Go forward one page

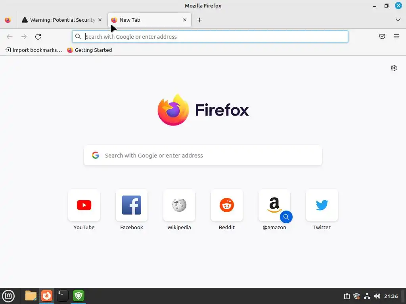point(24,37)
